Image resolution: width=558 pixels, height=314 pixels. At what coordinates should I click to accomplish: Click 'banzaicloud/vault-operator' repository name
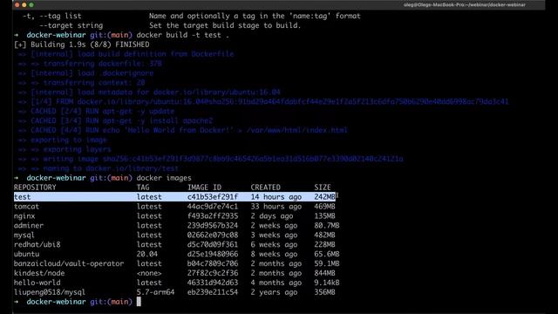click(x=69, y=263)
